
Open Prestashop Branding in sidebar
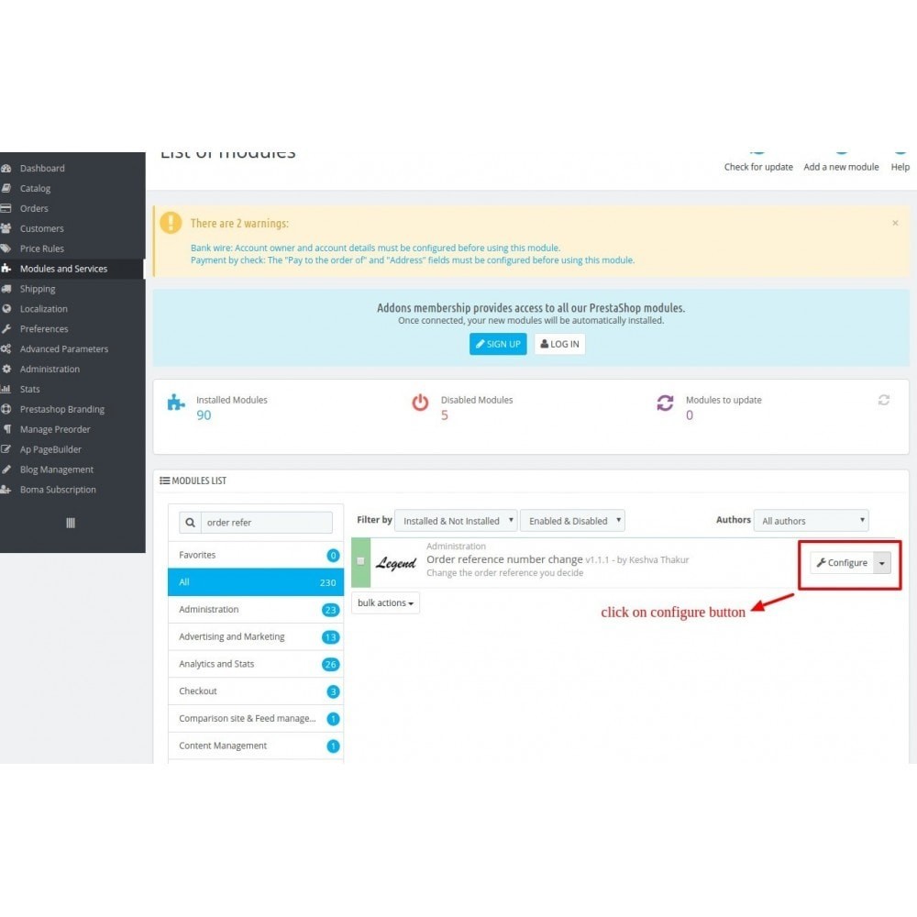[x=62, y=409]
